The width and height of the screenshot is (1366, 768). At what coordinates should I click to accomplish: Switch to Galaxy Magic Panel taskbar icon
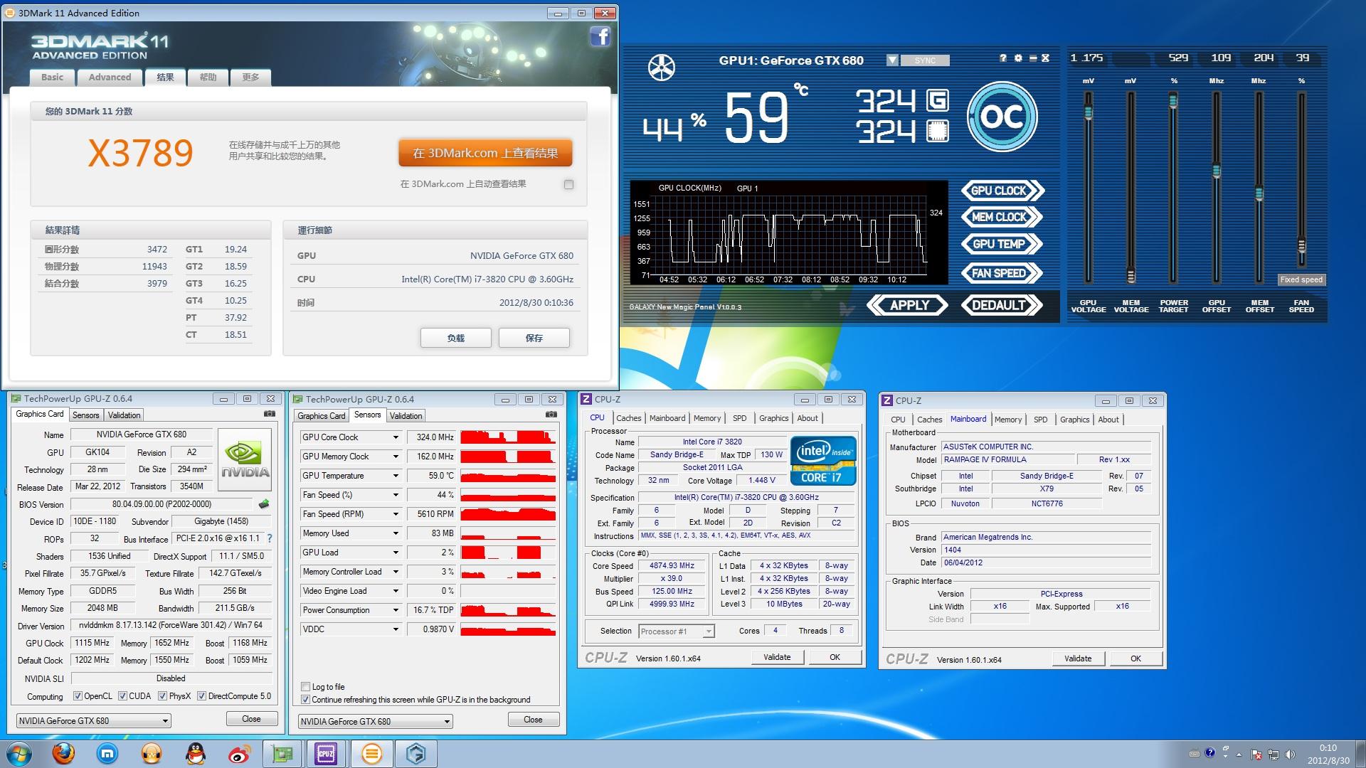(x=415, y=754)
